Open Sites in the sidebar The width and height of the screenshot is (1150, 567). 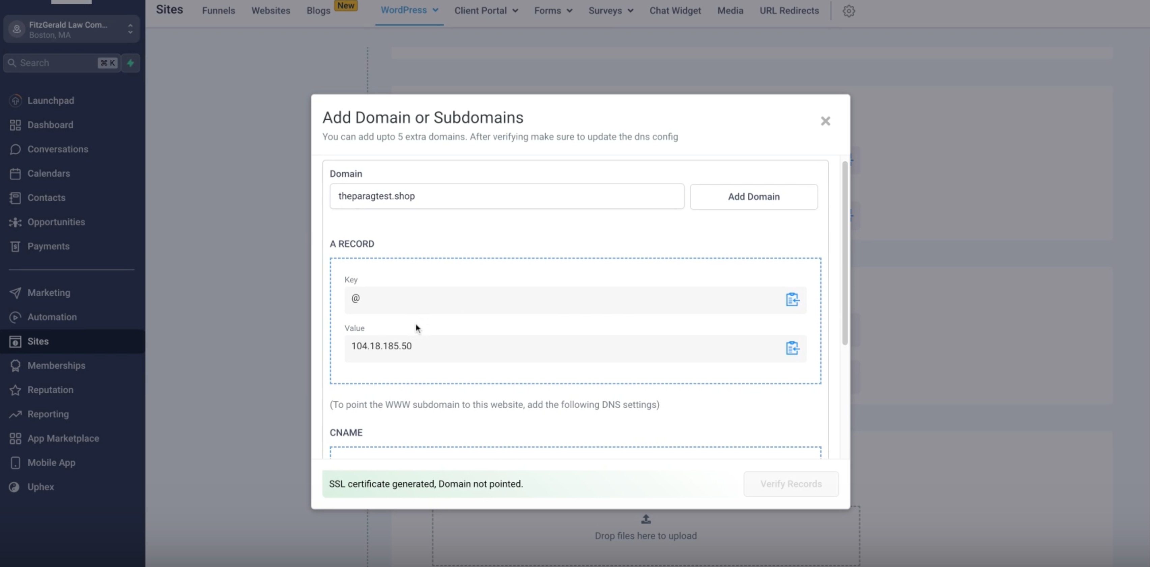pos(72,341)
